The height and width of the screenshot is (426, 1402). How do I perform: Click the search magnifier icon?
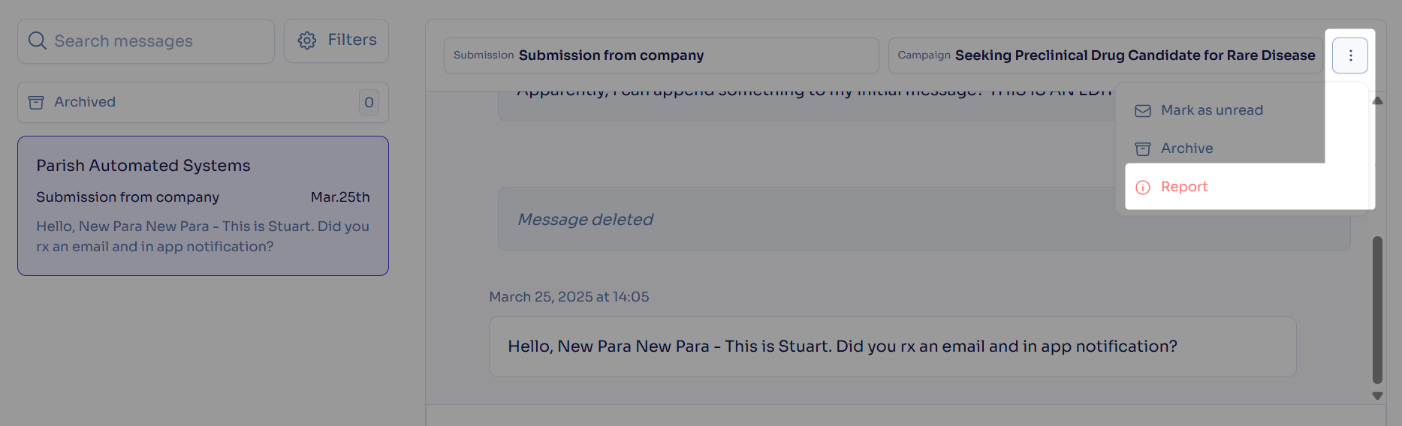[x=38, y=40]
